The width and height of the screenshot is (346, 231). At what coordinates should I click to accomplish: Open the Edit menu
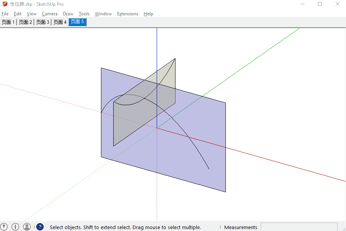click(x=17, y=14)
